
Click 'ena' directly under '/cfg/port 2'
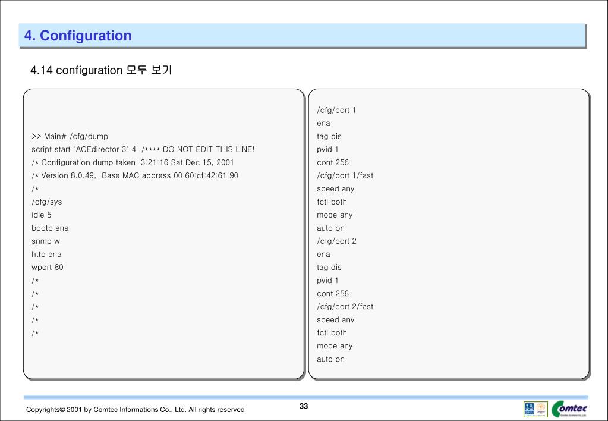323,255
